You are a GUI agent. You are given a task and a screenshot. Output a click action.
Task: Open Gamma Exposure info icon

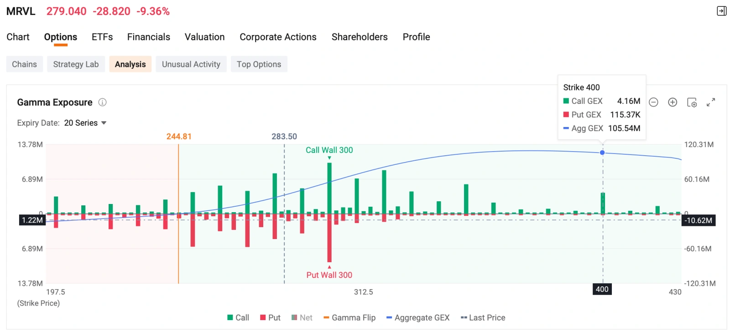(x=102, y=102)
